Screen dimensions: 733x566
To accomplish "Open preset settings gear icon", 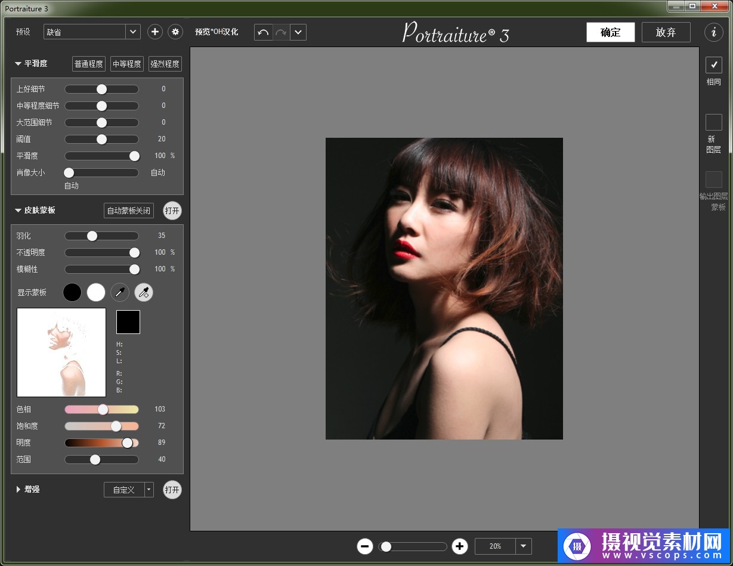I will coord(175,32).
